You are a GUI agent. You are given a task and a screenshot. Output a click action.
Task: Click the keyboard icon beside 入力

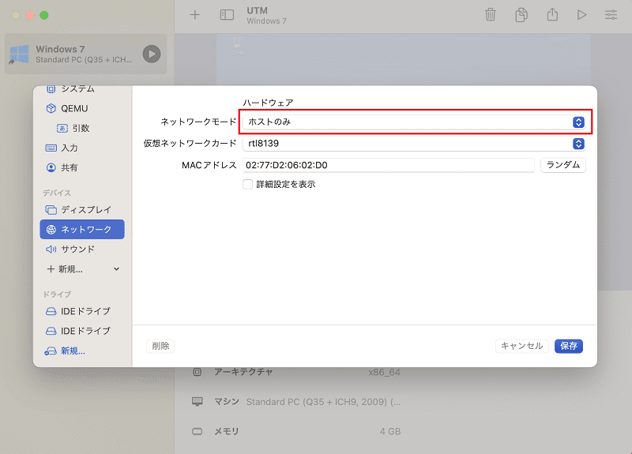[x=51, y=148]
